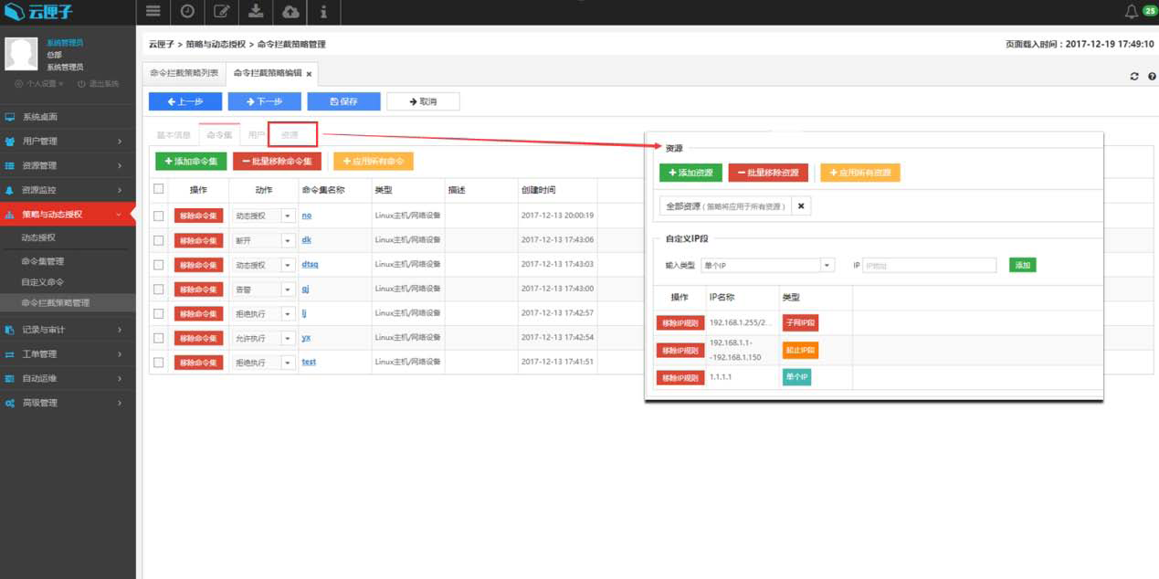1159x579 pixels.
Task: Check the checkbox for row dtsq
Action: point(159,265)
